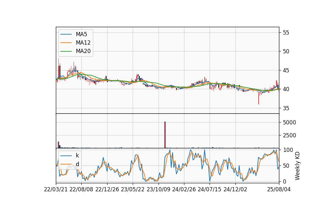Click the green MA20 legend line sample
310x223 pixels.
(x=66, y=51)
